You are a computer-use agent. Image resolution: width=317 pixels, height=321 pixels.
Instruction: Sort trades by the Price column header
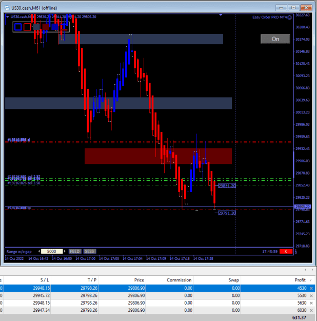(139, 280)
